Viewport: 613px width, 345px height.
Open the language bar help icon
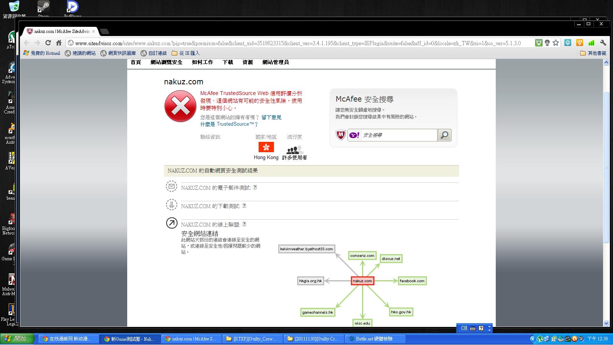point(481,329)
